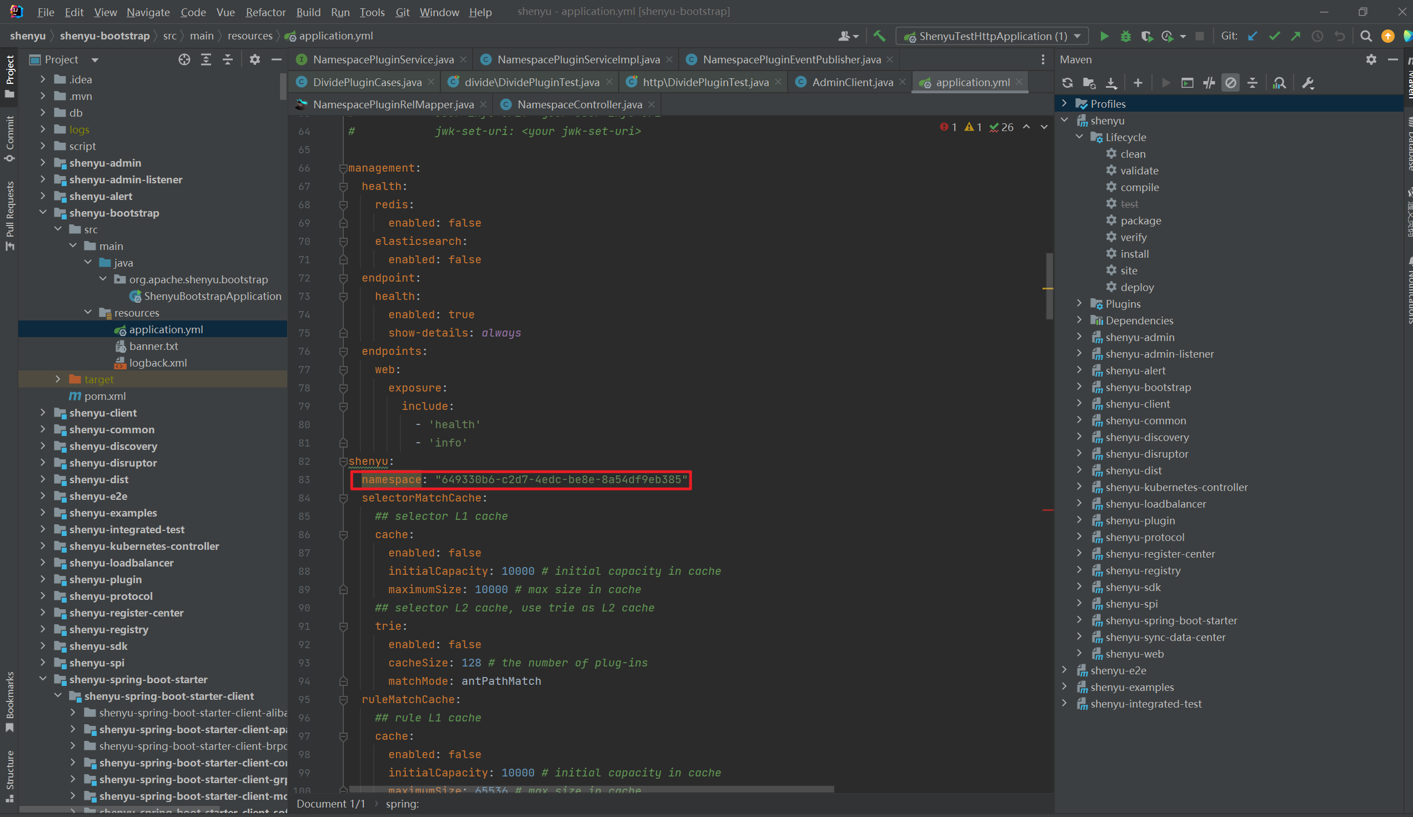Screen dimensions: 1413x817
Task: Open logback.xml in project tree
Action: 158,363
